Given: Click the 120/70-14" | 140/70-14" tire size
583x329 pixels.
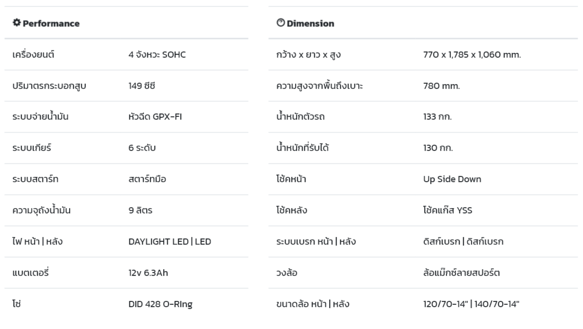Looking at the screenshot, I should 471,304.
